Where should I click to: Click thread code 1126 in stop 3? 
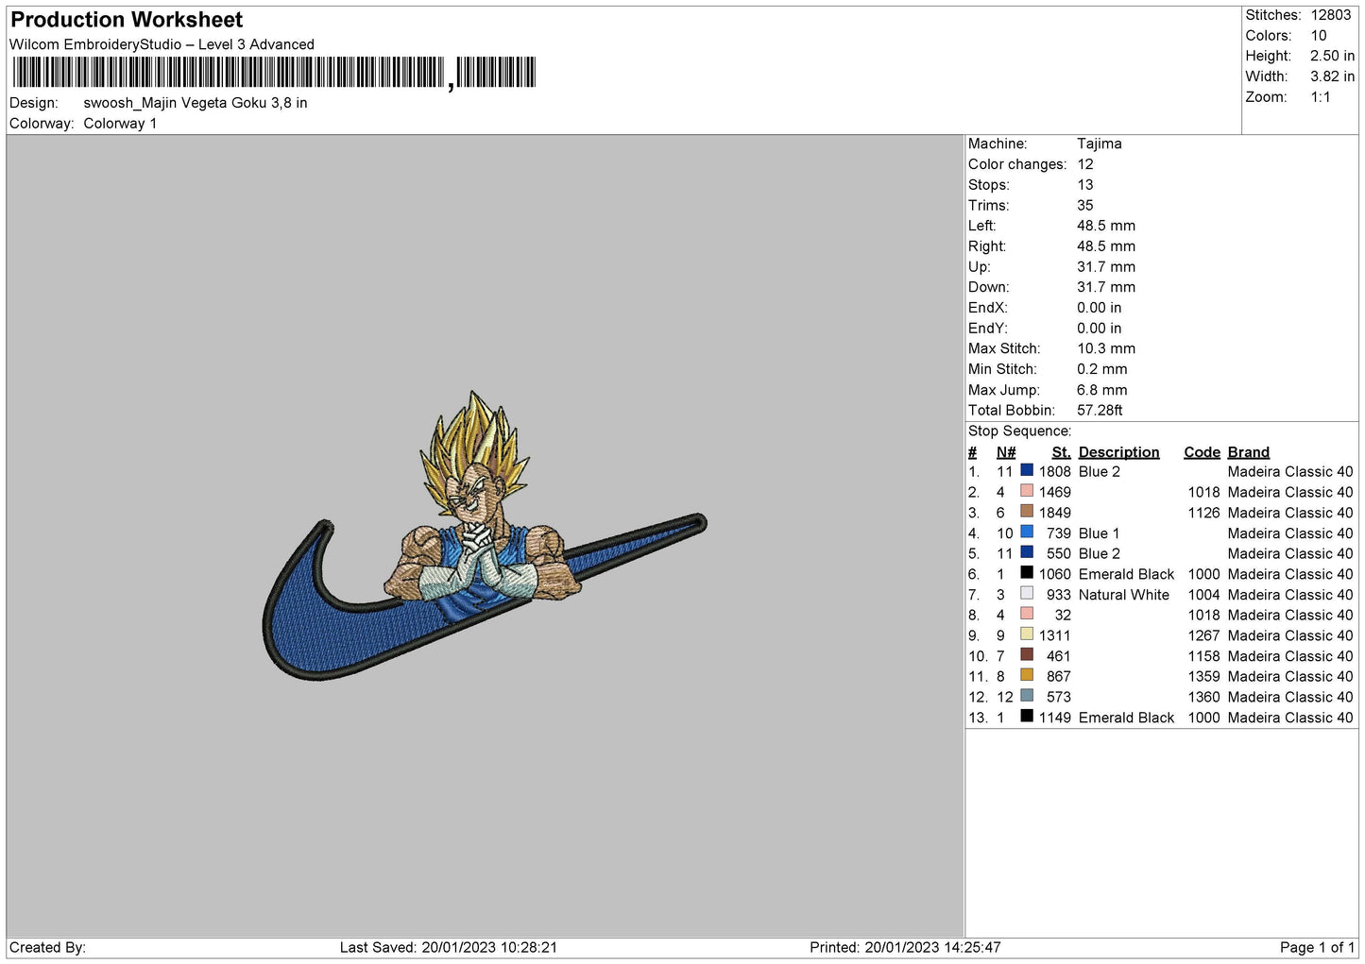click(x=1204, y=513)
